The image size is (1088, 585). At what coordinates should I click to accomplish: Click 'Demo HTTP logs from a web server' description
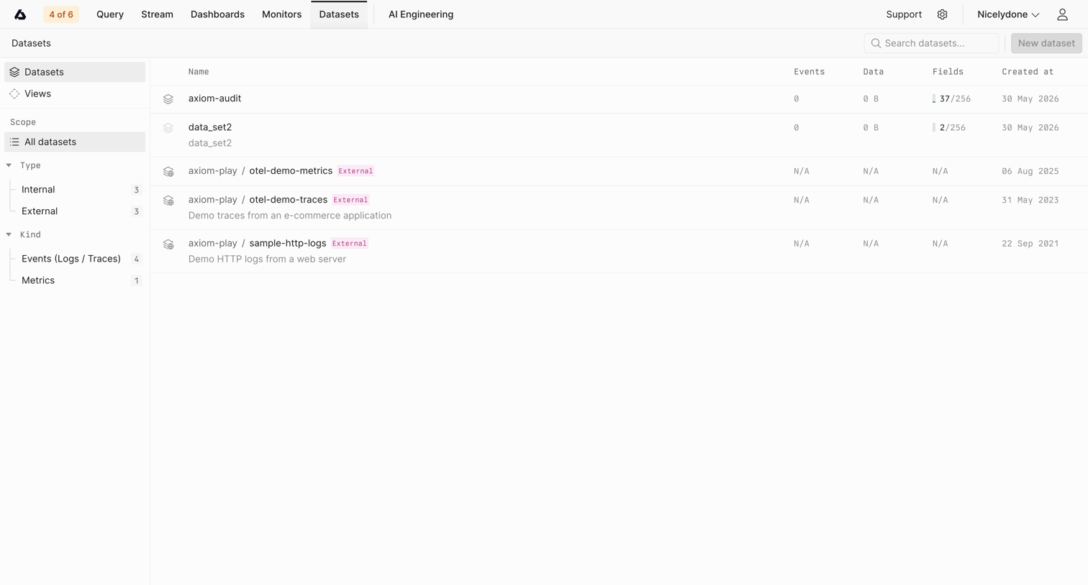click(267, 259)
